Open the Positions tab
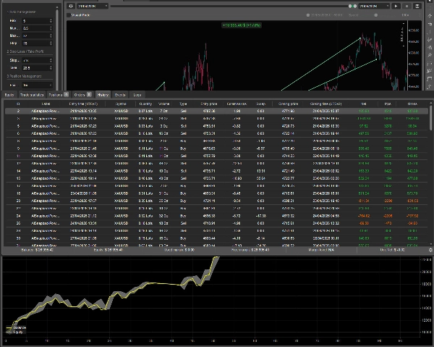The width and height of the screenshot is (434, 347). 59,95
